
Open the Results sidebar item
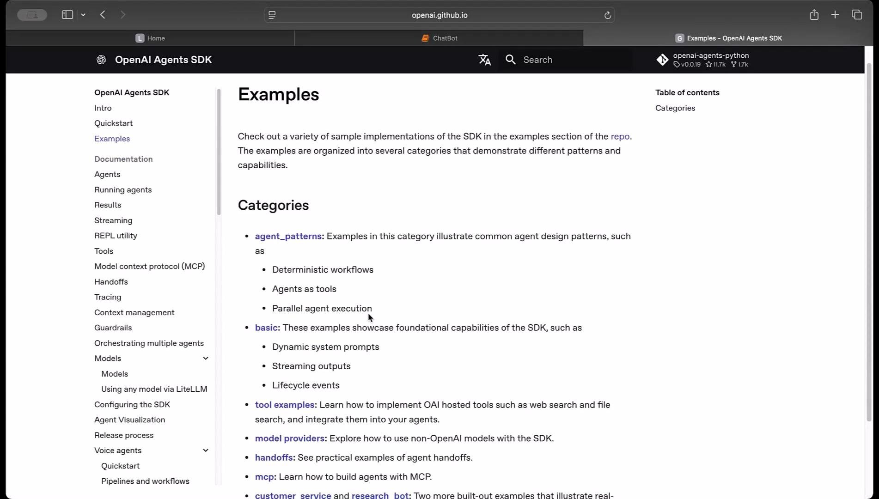(108, 205)
